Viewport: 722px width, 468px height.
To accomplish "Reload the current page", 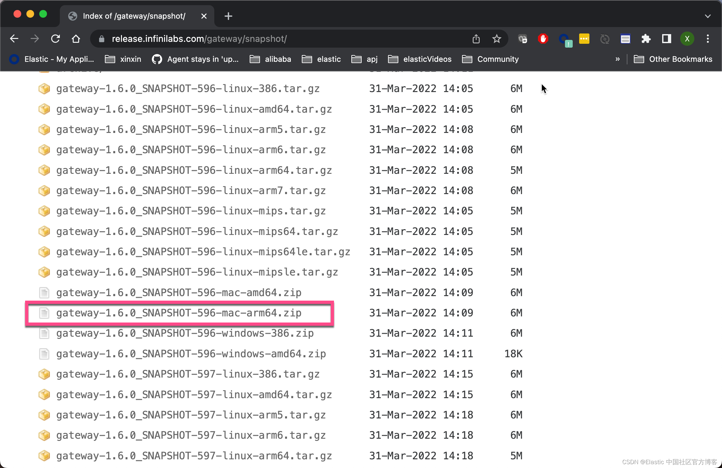I will 55,39.
